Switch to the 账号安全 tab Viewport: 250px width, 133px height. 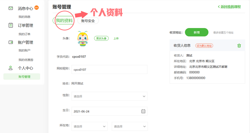pyautogui.click(x=88, y=21)
